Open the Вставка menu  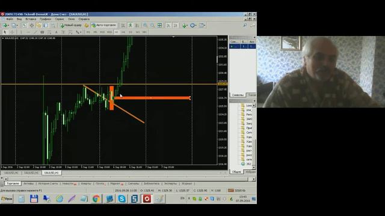(x=31, y=19)
